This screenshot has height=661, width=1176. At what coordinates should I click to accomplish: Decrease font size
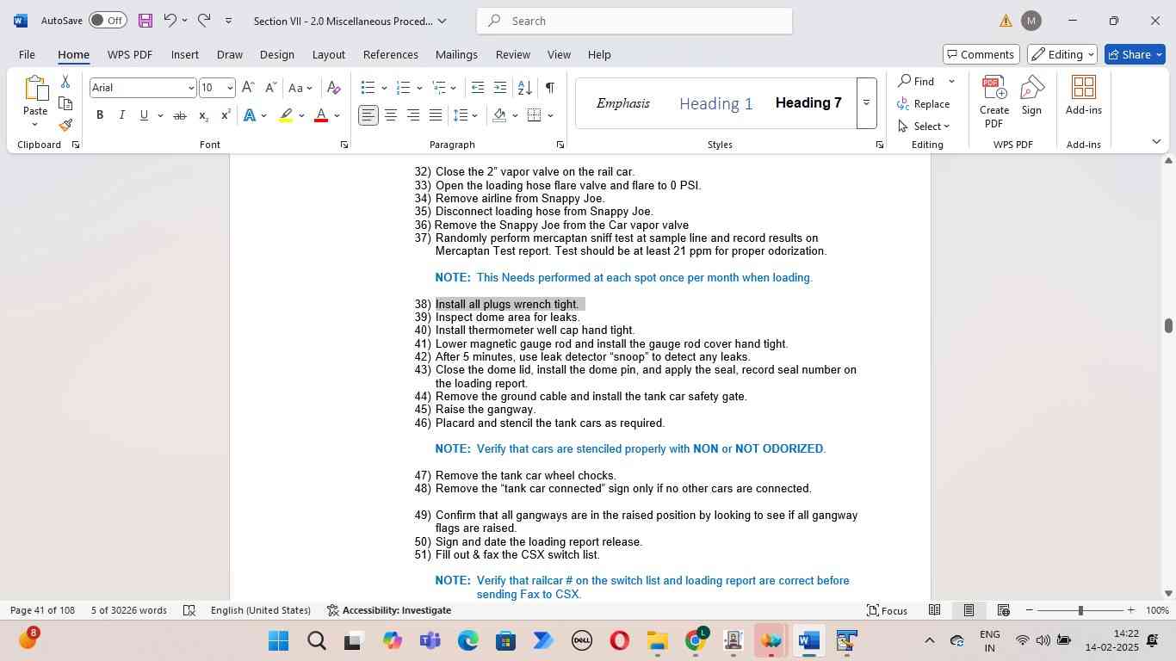pyautogui.click(x=270, y=88)
